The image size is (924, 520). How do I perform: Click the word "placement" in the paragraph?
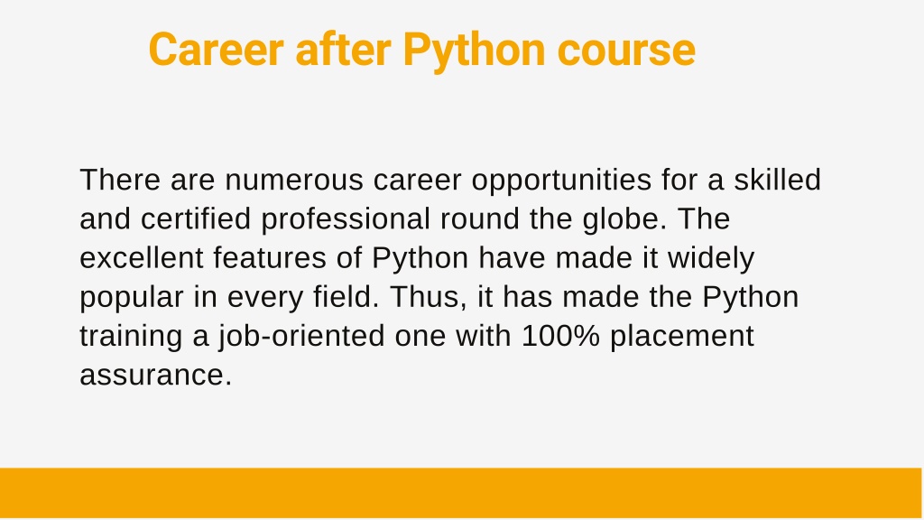(682, 338)
